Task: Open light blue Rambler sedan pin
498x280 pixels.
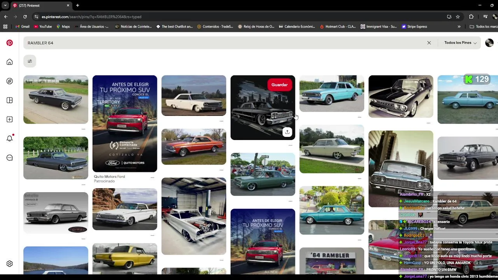Action: point(332,93)
